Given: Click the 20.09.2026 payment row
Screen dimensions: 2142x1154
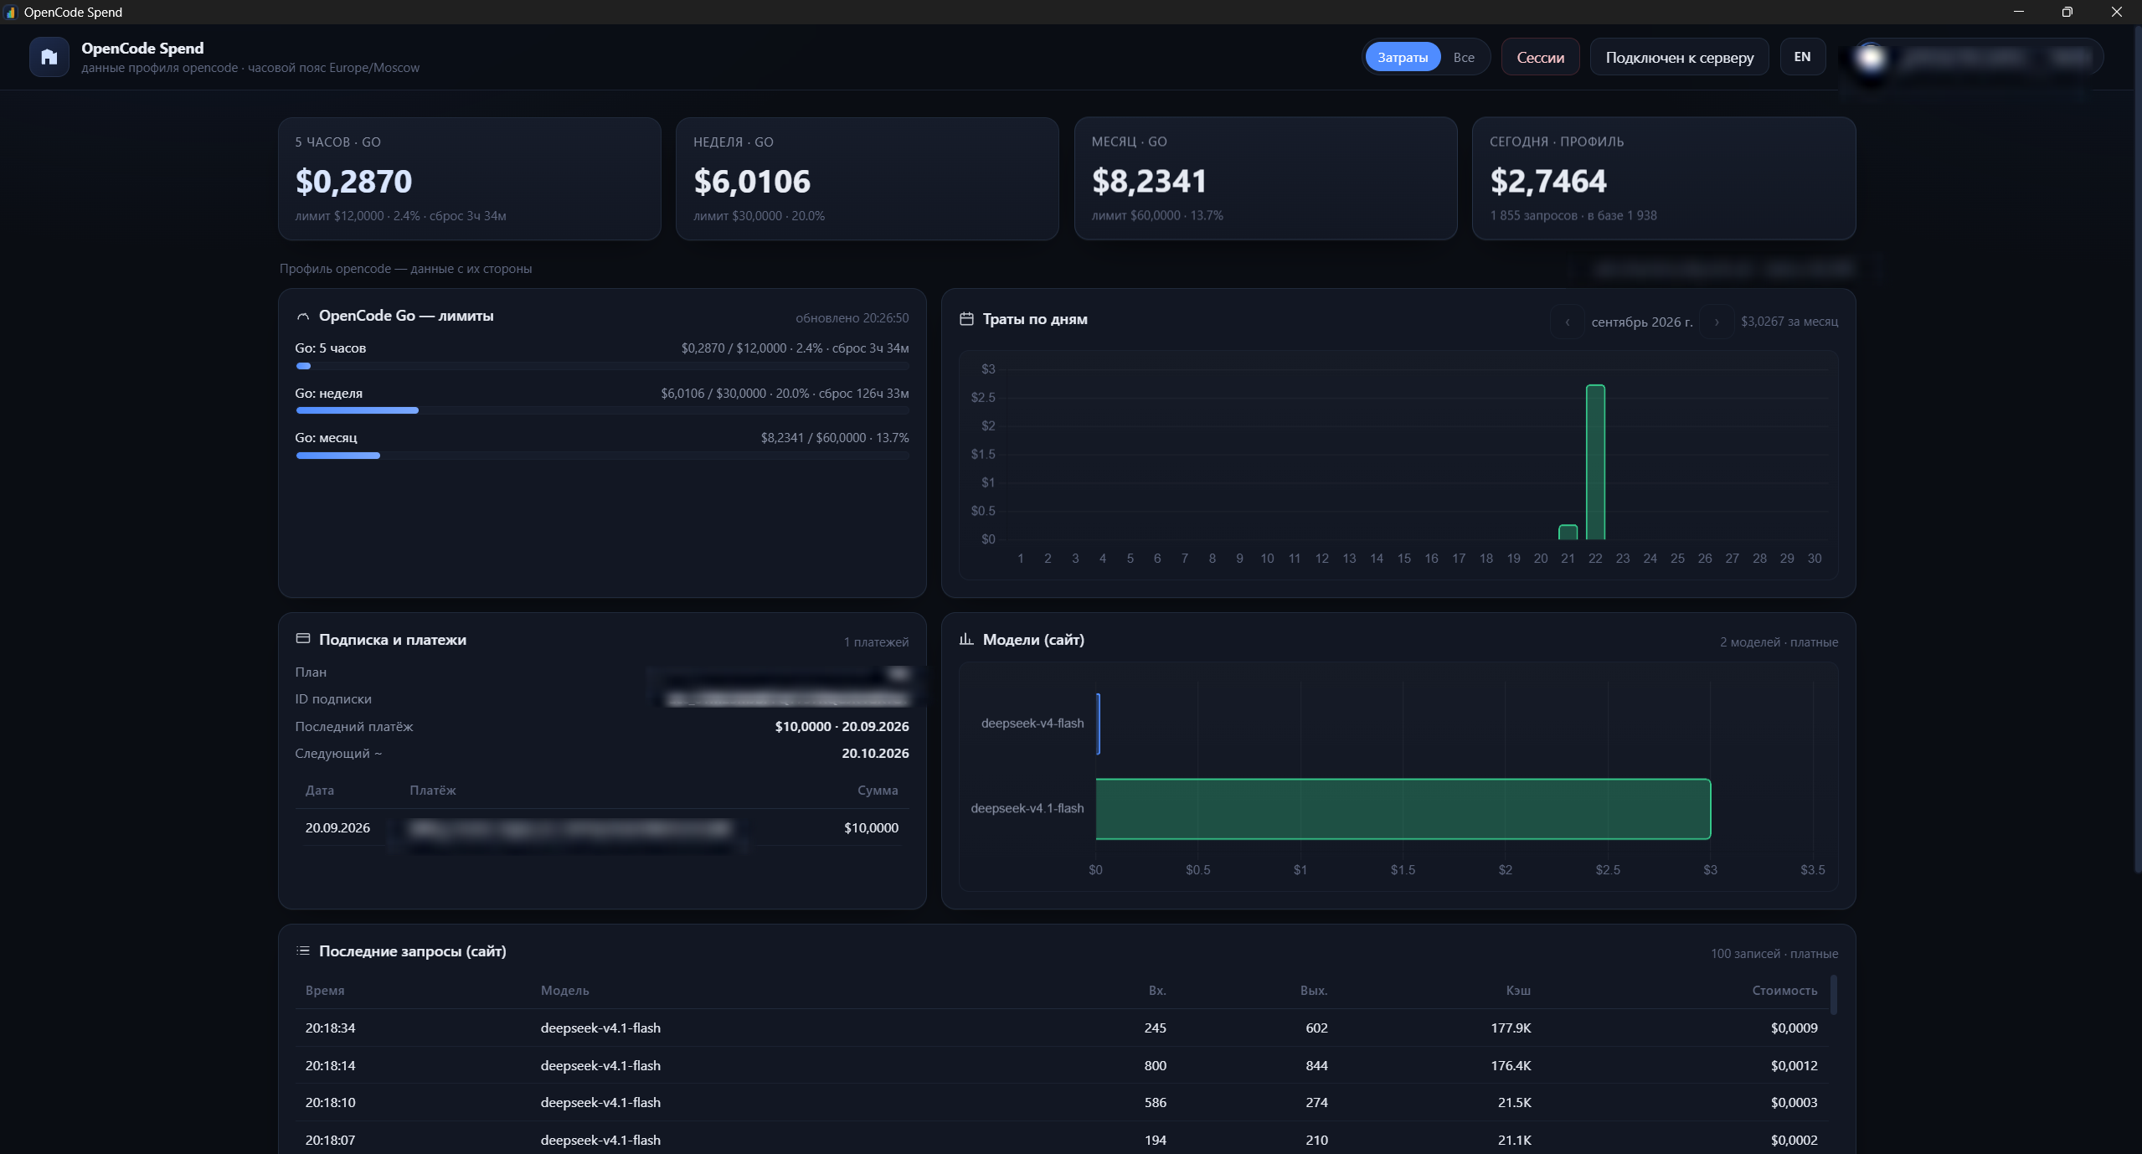Looking at the screenshot, I should tap(602, 827).
